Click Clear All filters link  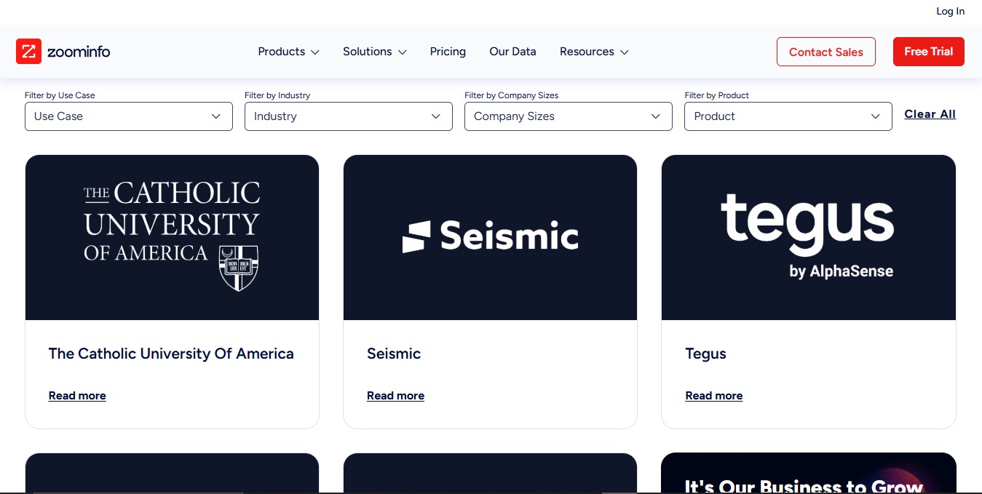coord(930,114)
